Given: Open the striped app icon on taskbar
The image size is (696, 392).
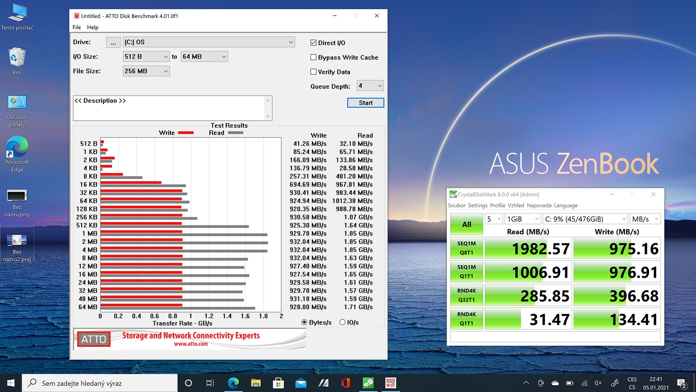Looking at the screenshot, I should click(x=323, y=383).
